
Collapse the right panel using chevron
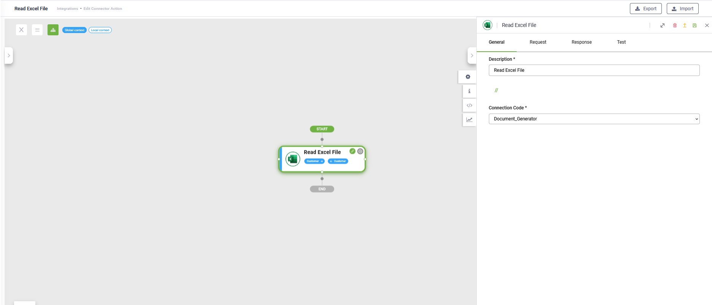tap(472, 55)
